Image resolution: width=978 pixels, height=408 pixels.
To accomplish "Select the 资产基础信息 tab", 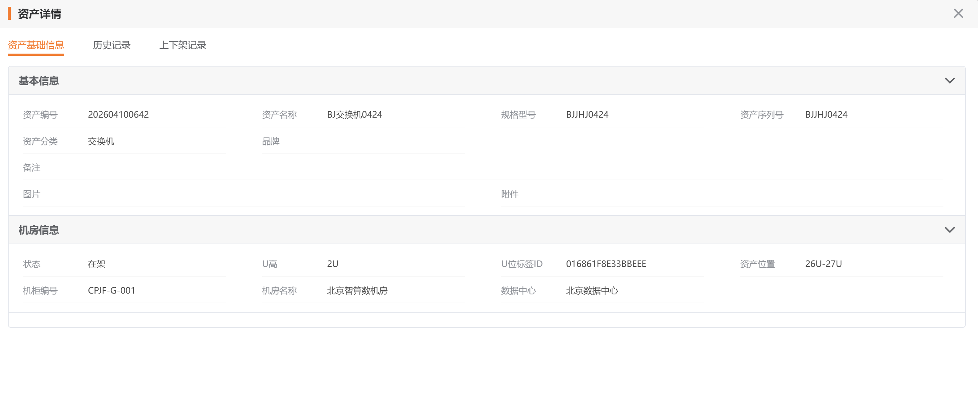I will pyautogui.click(x=36, y=45).
